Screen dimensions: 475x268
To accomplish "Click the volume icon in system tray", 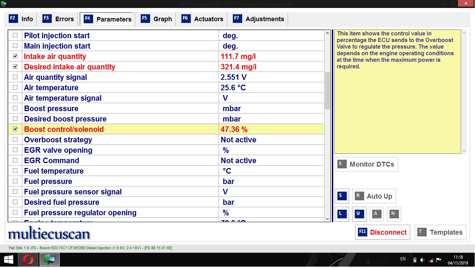I will pos(422,260).
